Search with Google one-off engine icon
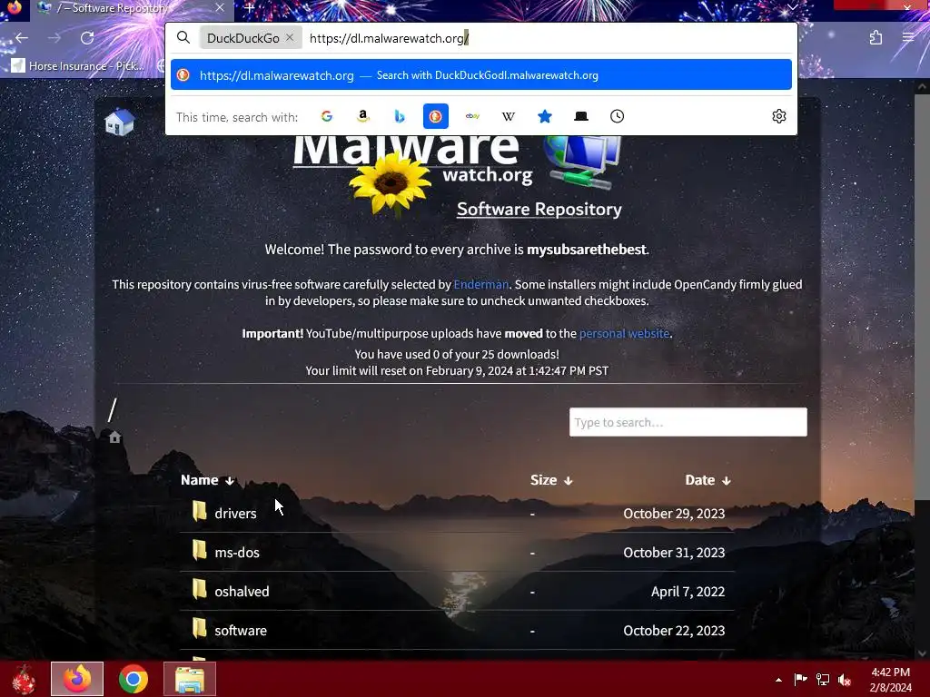The image size is (930, 697). click(327, 116)
